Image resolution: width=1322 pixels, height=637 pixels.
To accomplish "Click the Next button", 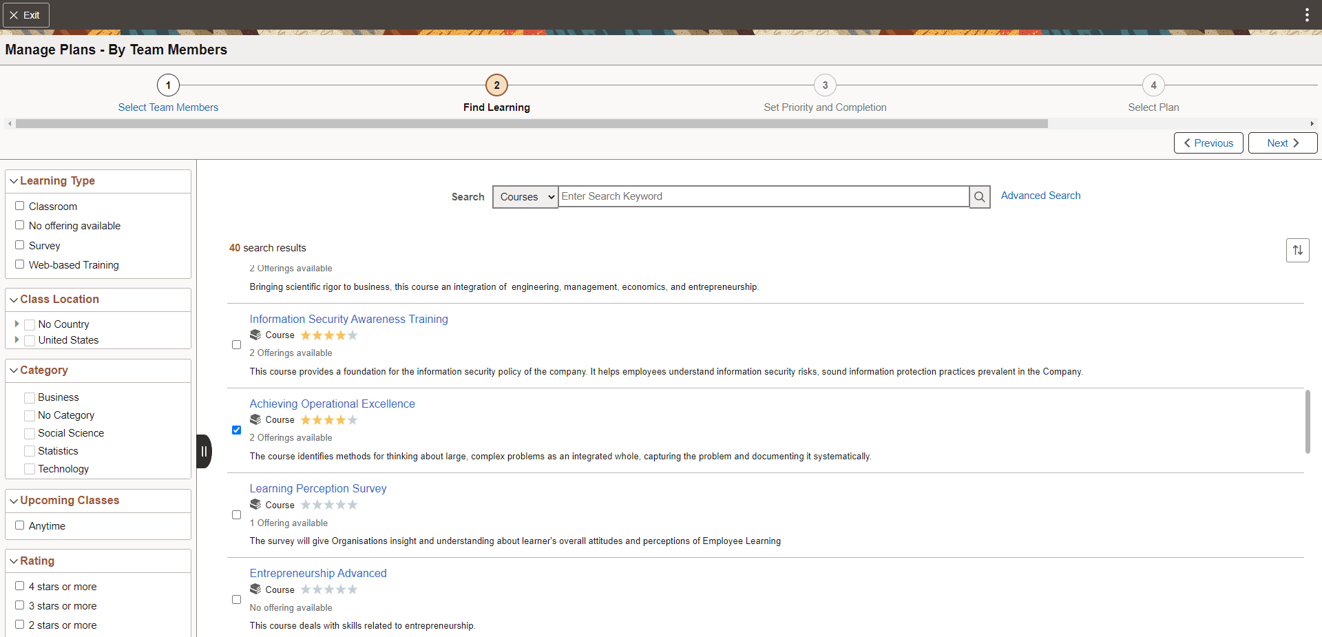I will coord(1281,143).
